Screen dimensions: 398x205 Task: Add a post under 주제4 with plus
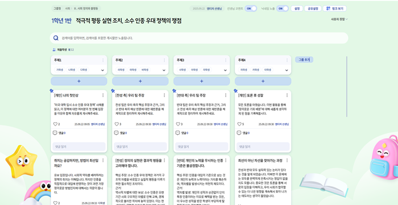click(263, 81)
